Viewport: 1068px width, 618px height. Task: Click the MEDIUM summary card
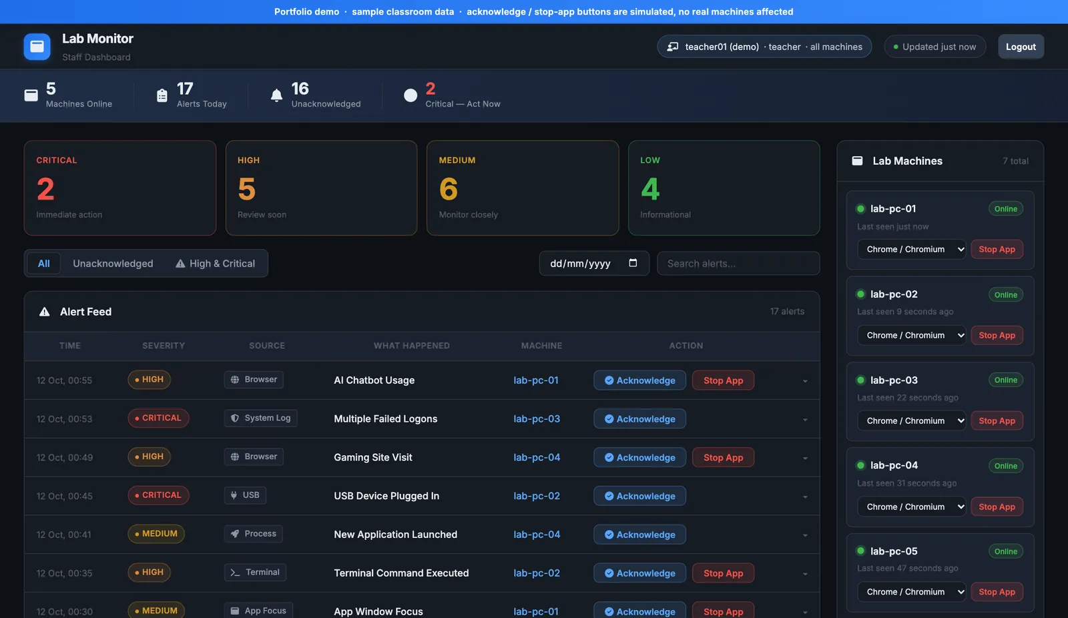[523, 188]
